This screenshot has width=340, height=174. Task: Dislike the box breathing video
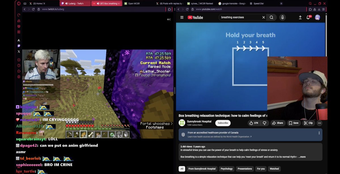coord(265,123)
